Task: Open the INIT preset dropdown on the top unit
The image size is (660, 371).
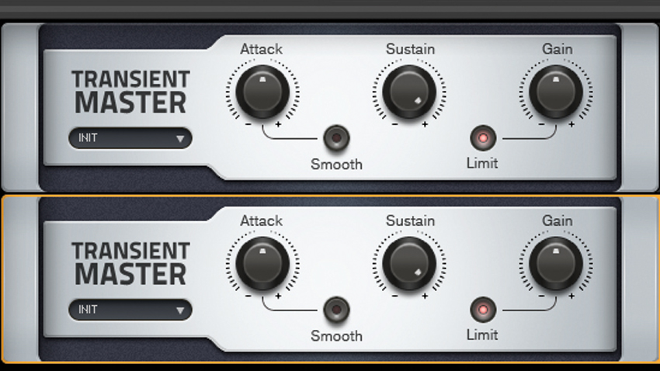Action: 130,138
